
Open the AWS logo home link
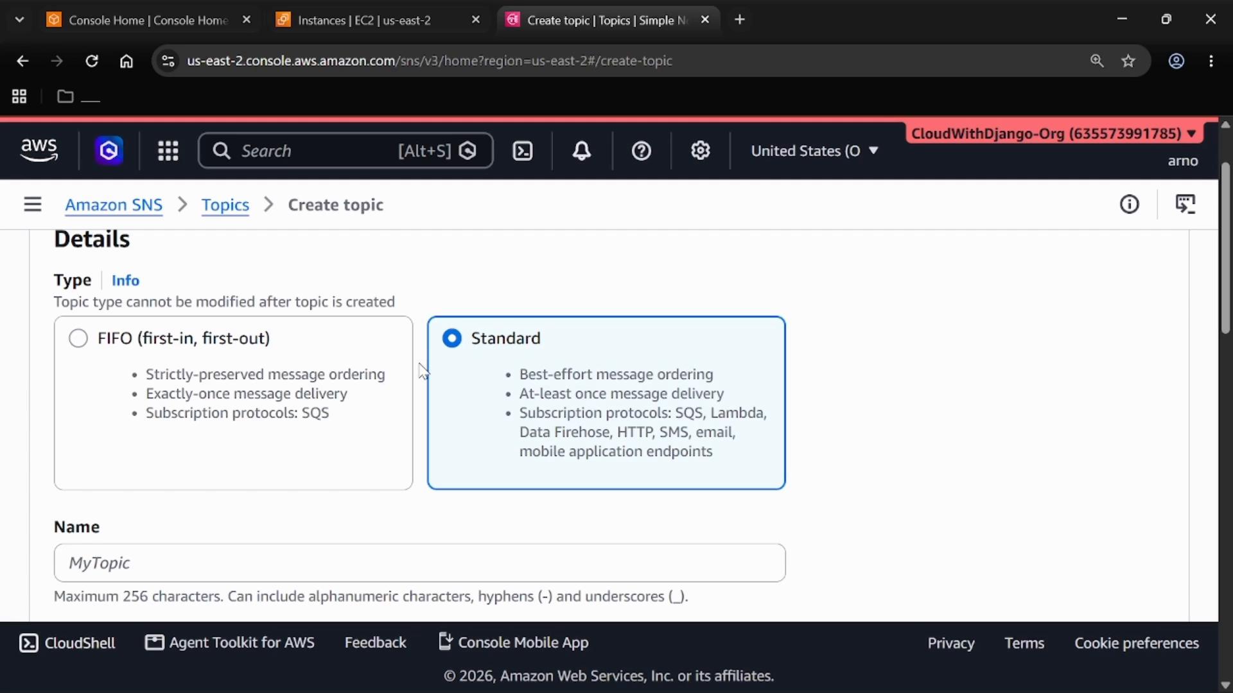(x=39, y=150)
